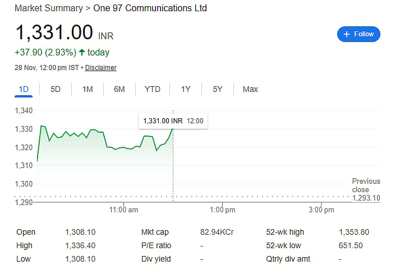Click the Previous close 1,293.10 label
The image size is (409, 270).
click(366, 189)
